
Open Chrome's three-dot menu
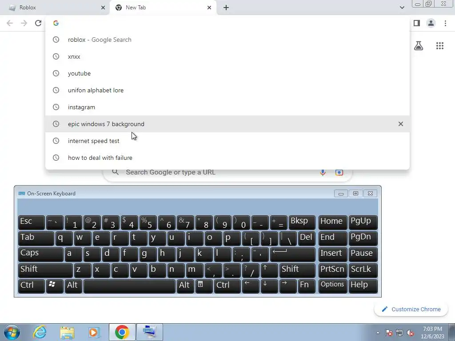[x=445, y=23]
